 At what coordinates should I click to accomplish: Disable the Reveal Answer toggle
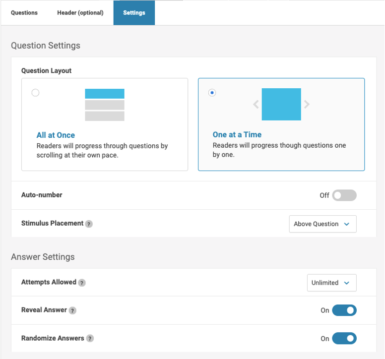pyautogui.click(x=344, y=310)
